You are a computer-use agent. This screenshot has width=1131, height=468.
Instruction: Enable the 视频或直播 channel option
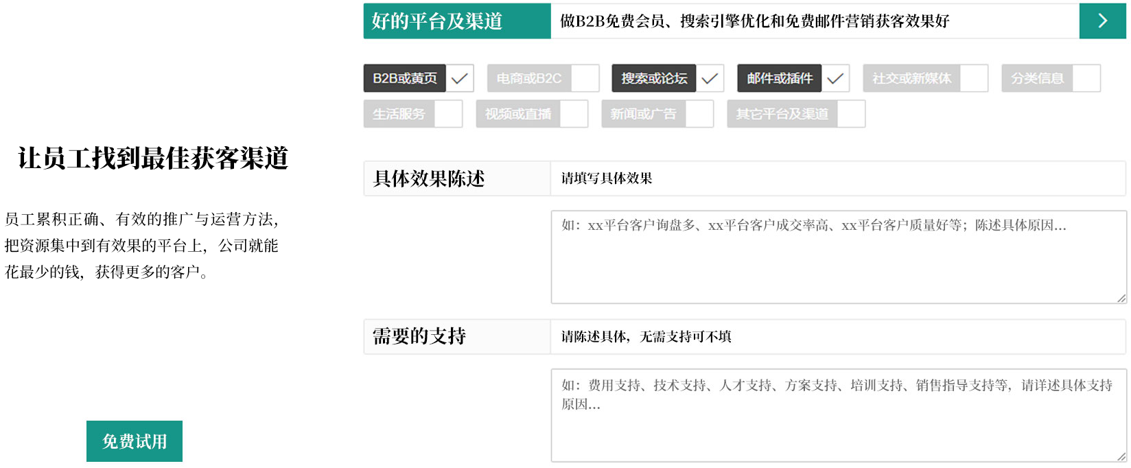pyautogui.click(x=574, y=114)
